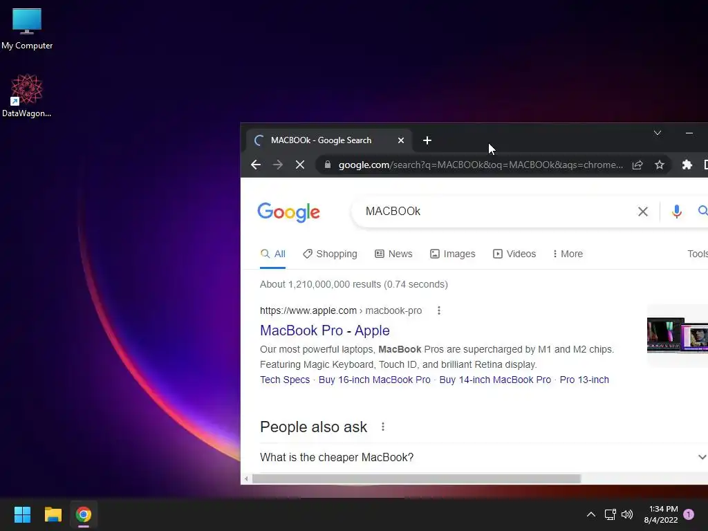Image resolution: width=708 pixels, height=531 pixels.
Task: Show hidden system tray icons
Action: [x=590, y=514]
